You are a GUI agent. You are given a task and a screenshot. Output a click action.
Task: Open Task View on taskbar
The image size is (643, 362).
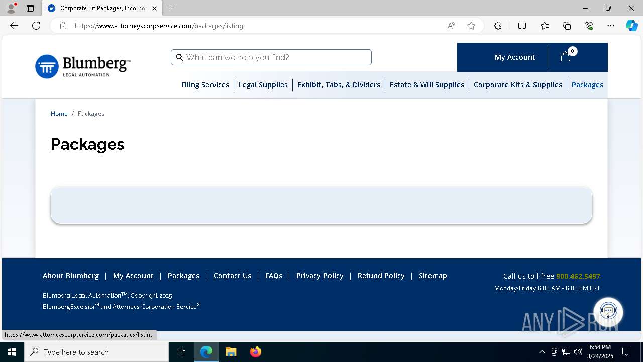pyautogui.click(x=181, y=352)
